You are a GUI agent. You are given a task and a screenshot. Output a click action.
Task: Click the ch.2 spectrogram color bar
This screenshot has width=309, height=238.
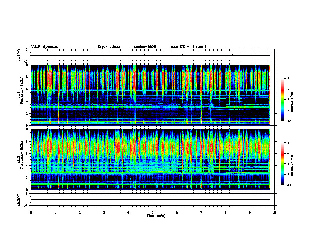coord(282,164)
